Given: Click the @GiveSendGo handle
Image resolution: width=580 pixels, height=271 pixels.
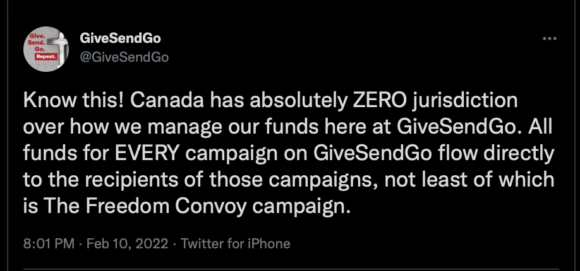Looking at the screenshot, I should coord(124,57).
